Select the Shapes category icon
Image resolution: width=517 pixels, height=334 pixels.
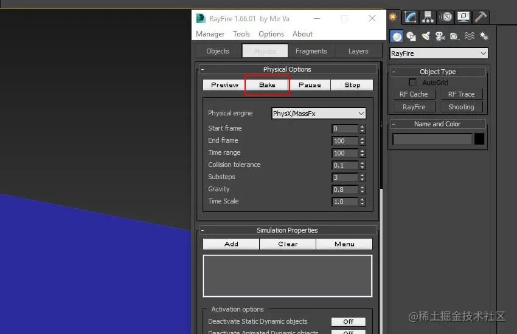coord(411,36)
